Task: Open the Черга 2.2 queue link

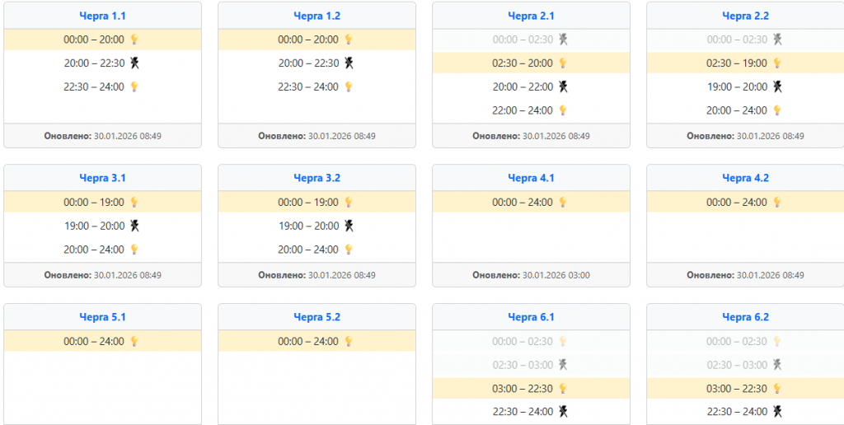Action: tap(745, 16)
